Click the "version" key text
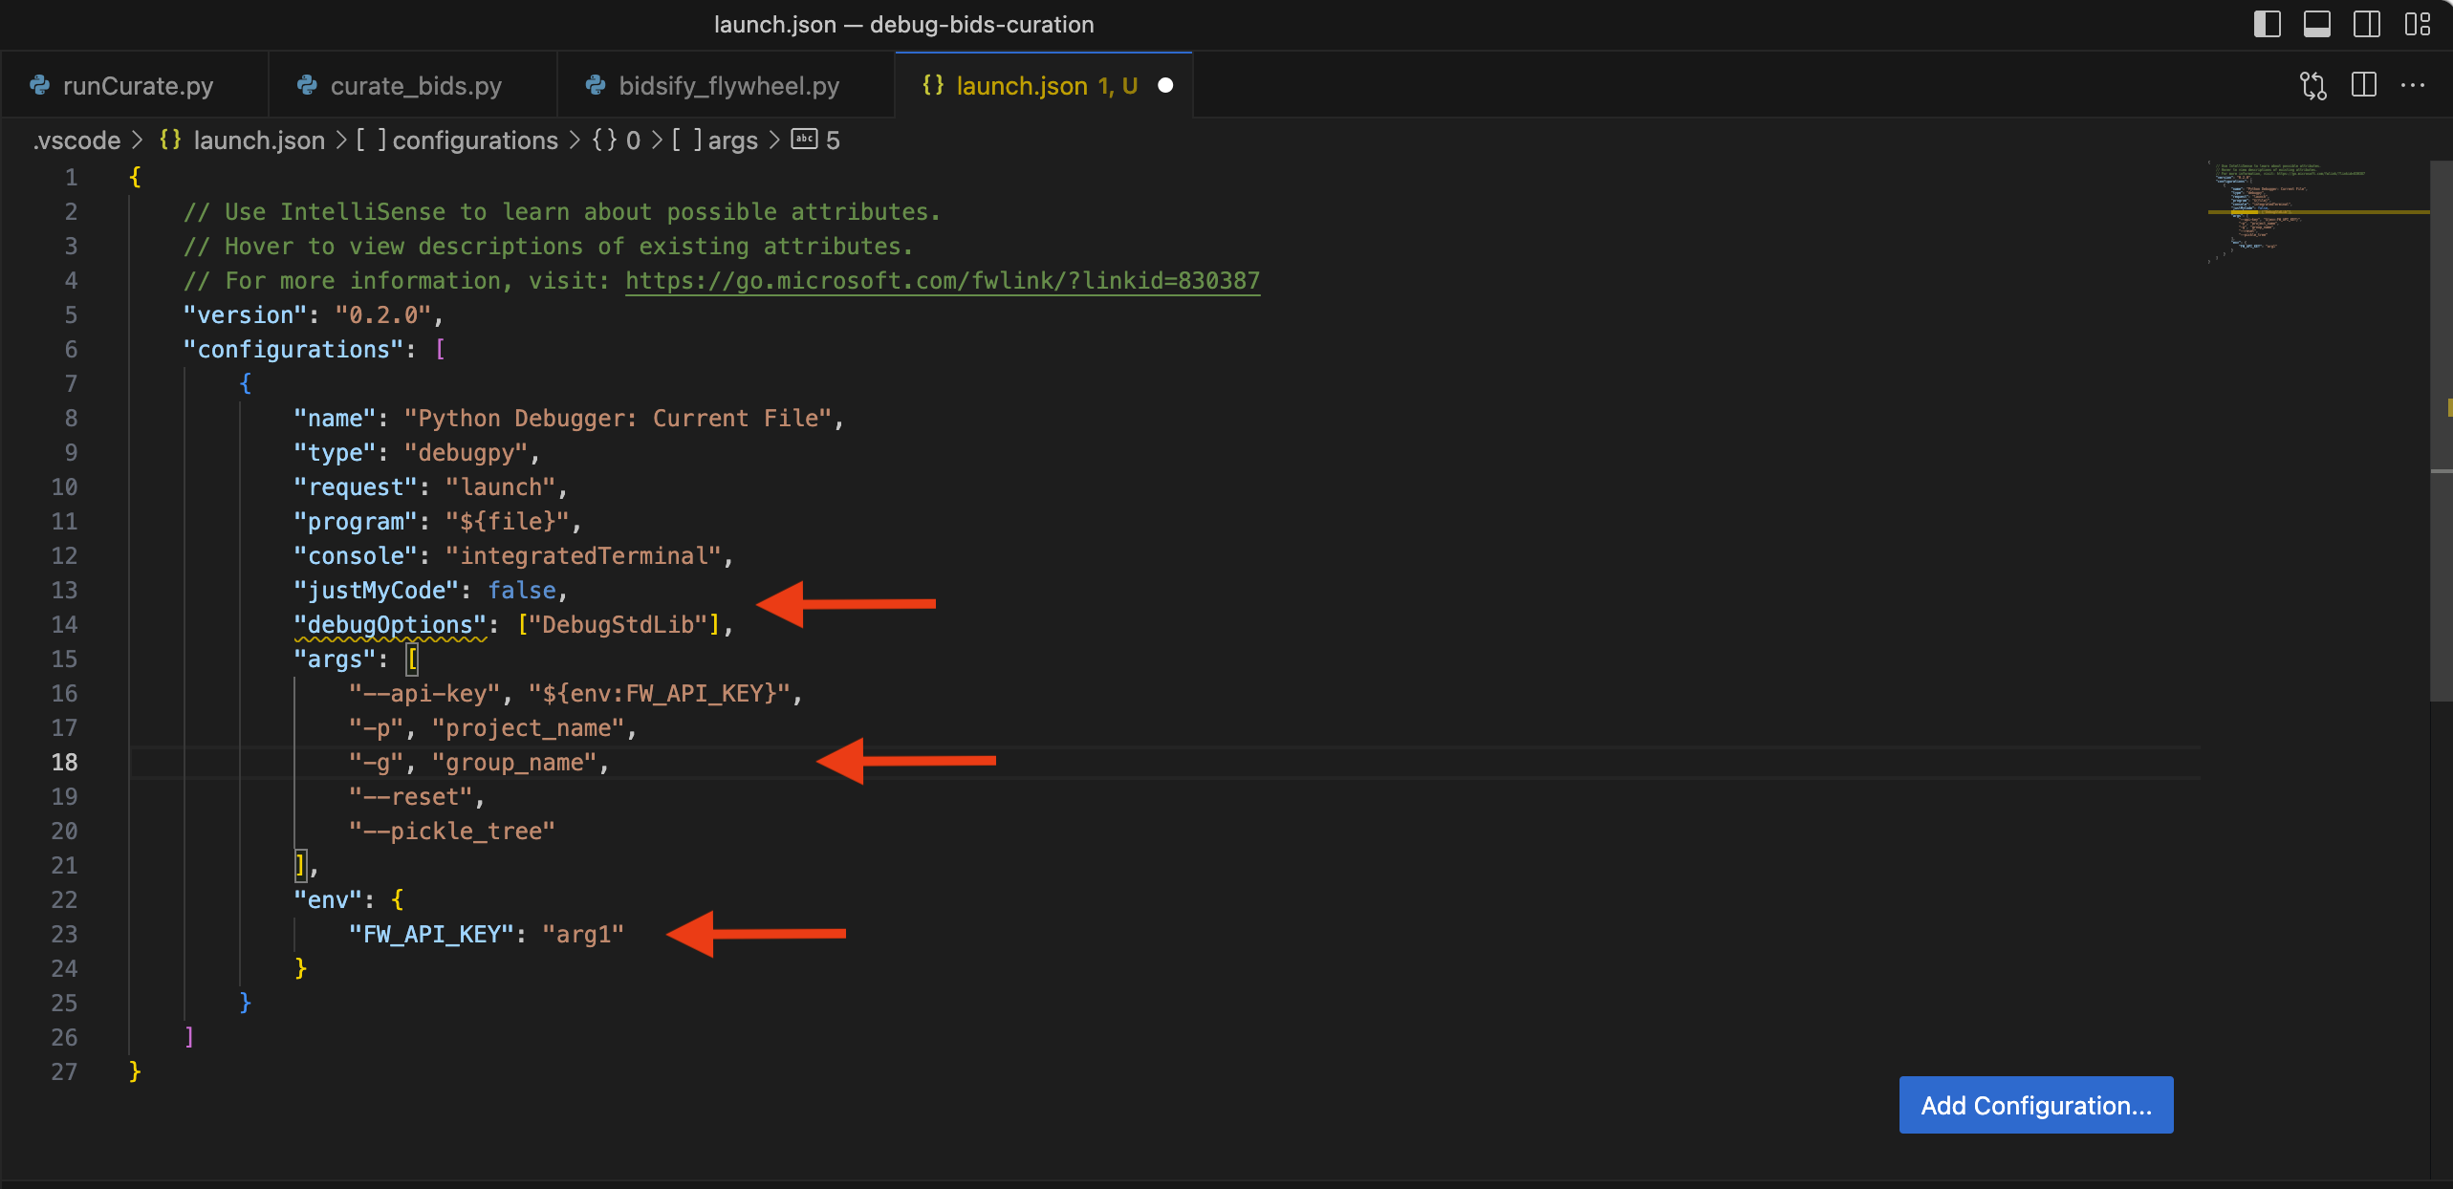Viewport: 2453px width, 1189px height. [245, 314]
